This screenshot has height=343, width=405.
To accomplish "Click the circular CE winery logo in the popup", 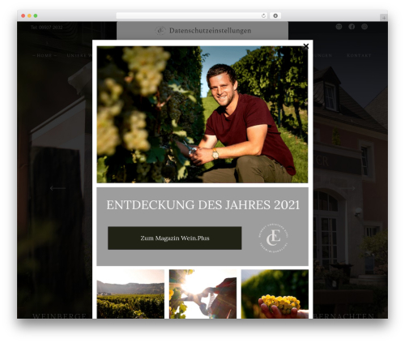I will [273, 238].
